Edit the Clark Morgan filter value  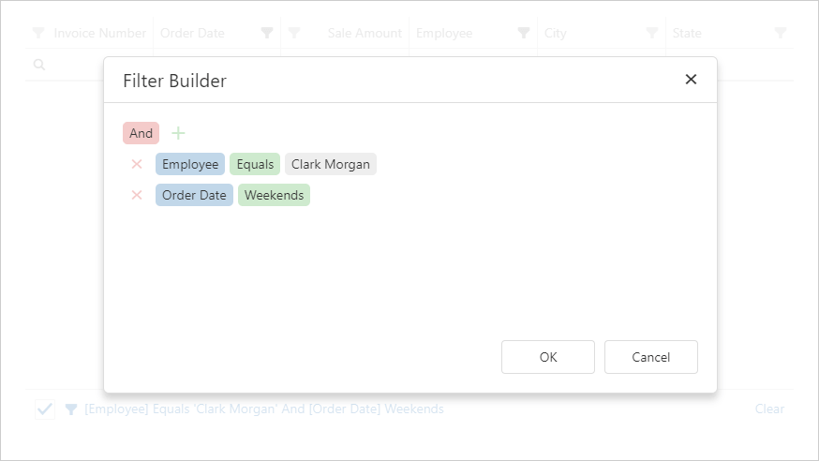coord(331,165)
